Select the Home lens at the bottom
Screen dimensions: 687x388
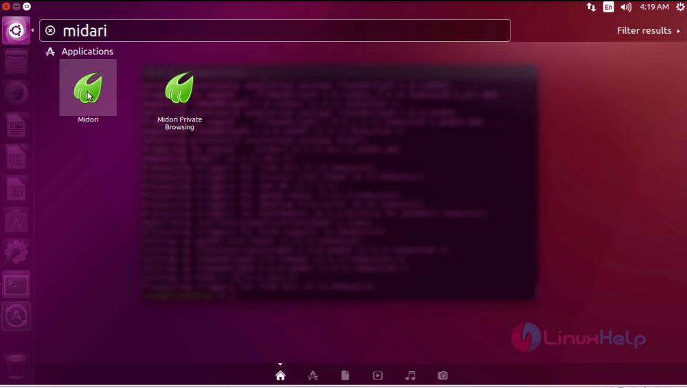[280, 376]
